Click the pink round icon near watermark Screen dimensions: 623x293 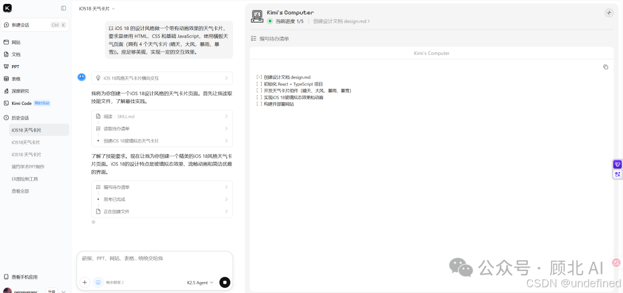coord(616,262)
